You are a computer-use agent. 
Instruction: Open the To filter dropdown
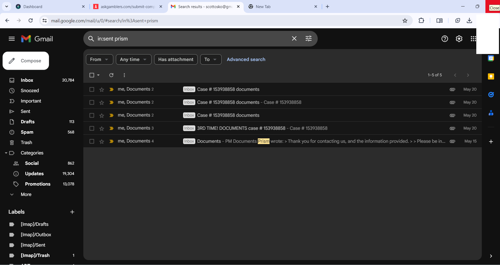[211, 59]
